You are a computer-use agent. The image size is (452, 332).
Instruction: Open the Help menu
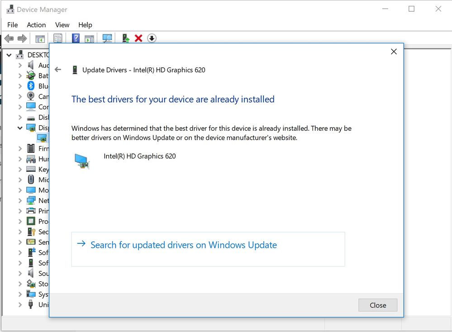tap(85, 25)
